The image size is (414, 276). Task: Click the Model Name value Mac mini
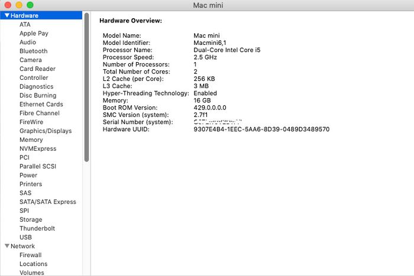(207, 35)
